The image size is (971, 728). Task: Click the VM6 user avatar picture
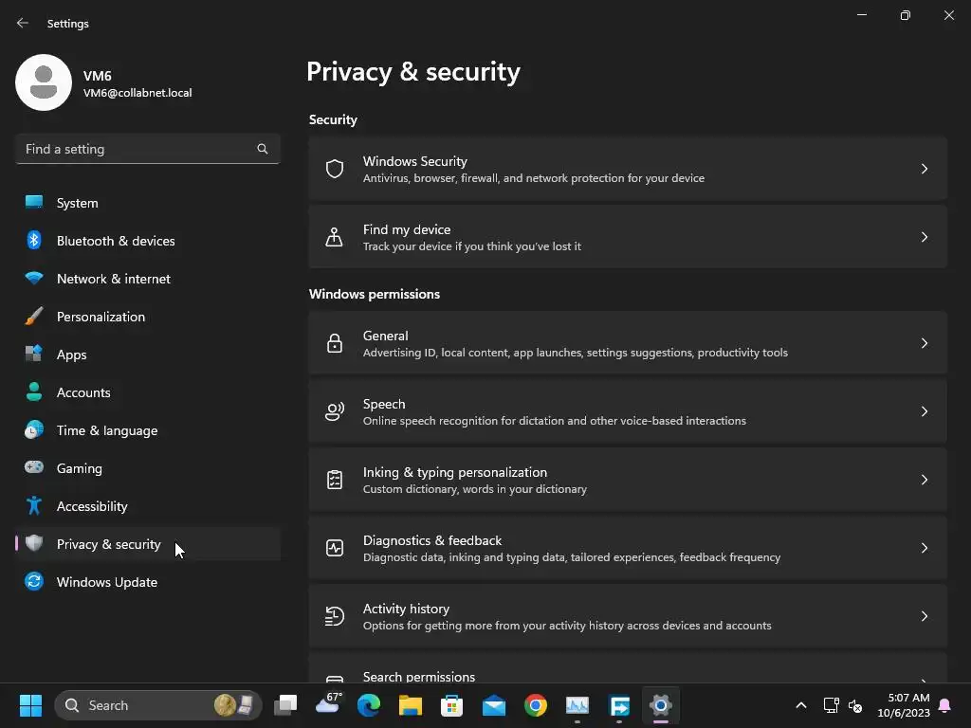44,82
